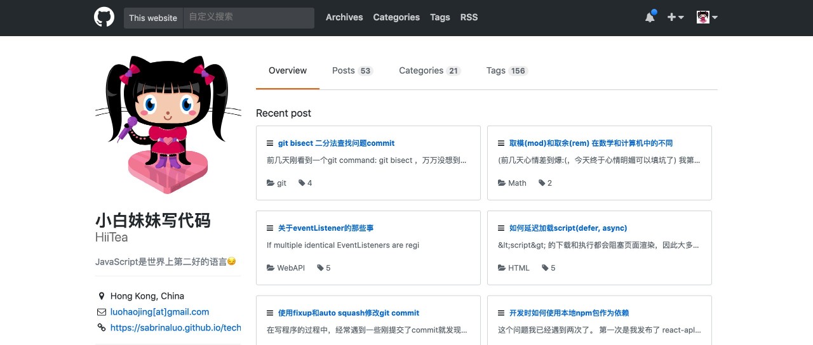This screenshot has width=813, height=345.
Task: Click the 小白妹妹写代码 profile name
Action: [153, 221]
